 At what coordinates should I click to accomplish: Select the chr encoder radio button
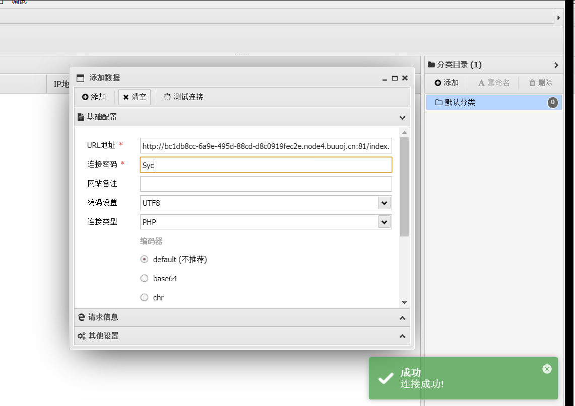pyautogui.click(x=145, y=297)
